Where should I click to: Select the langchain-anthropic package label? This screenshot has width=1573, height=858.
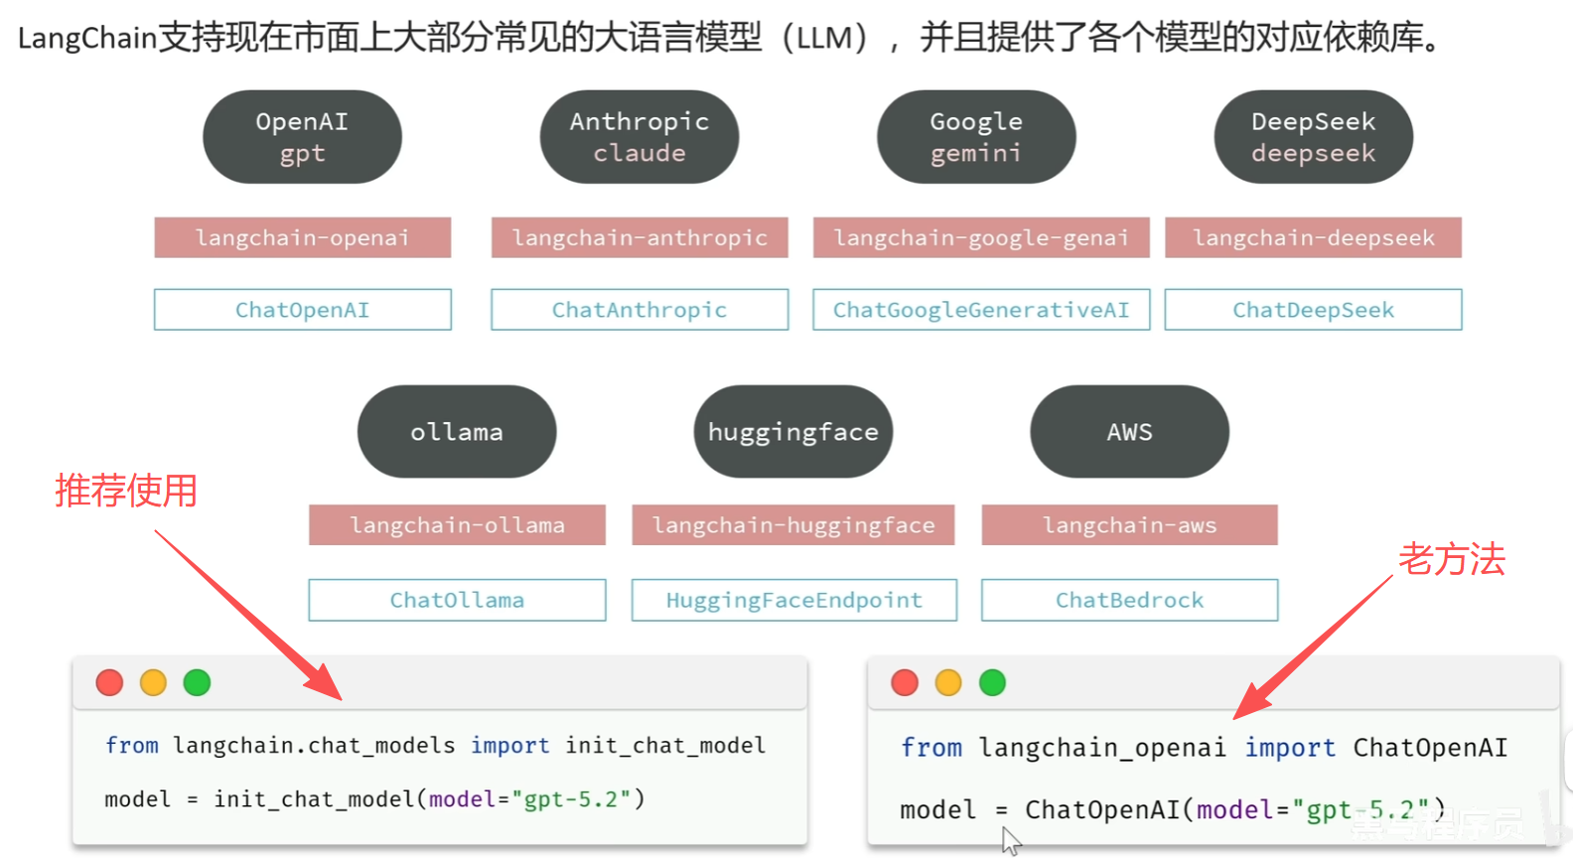(640, 237)
